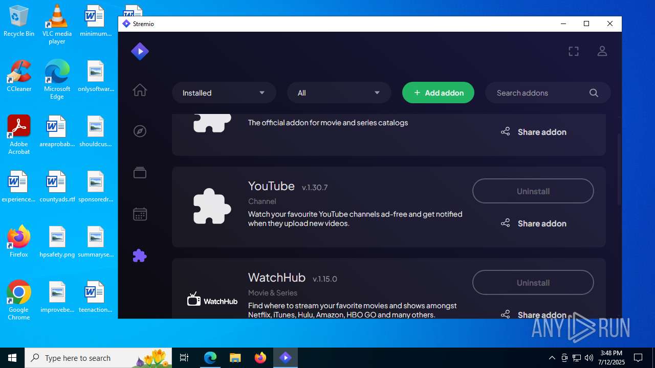Select the Addons puzzle icon in the sidebar
655x368 pixels.
pyautogui.click(x=140, y=256)
